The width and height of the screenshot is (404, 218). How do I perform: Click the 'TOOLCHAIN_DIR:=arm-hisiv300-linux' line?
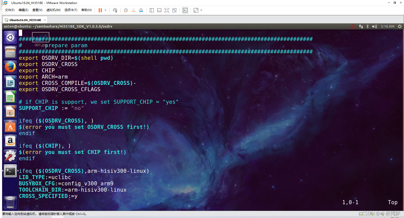(73, 190)
